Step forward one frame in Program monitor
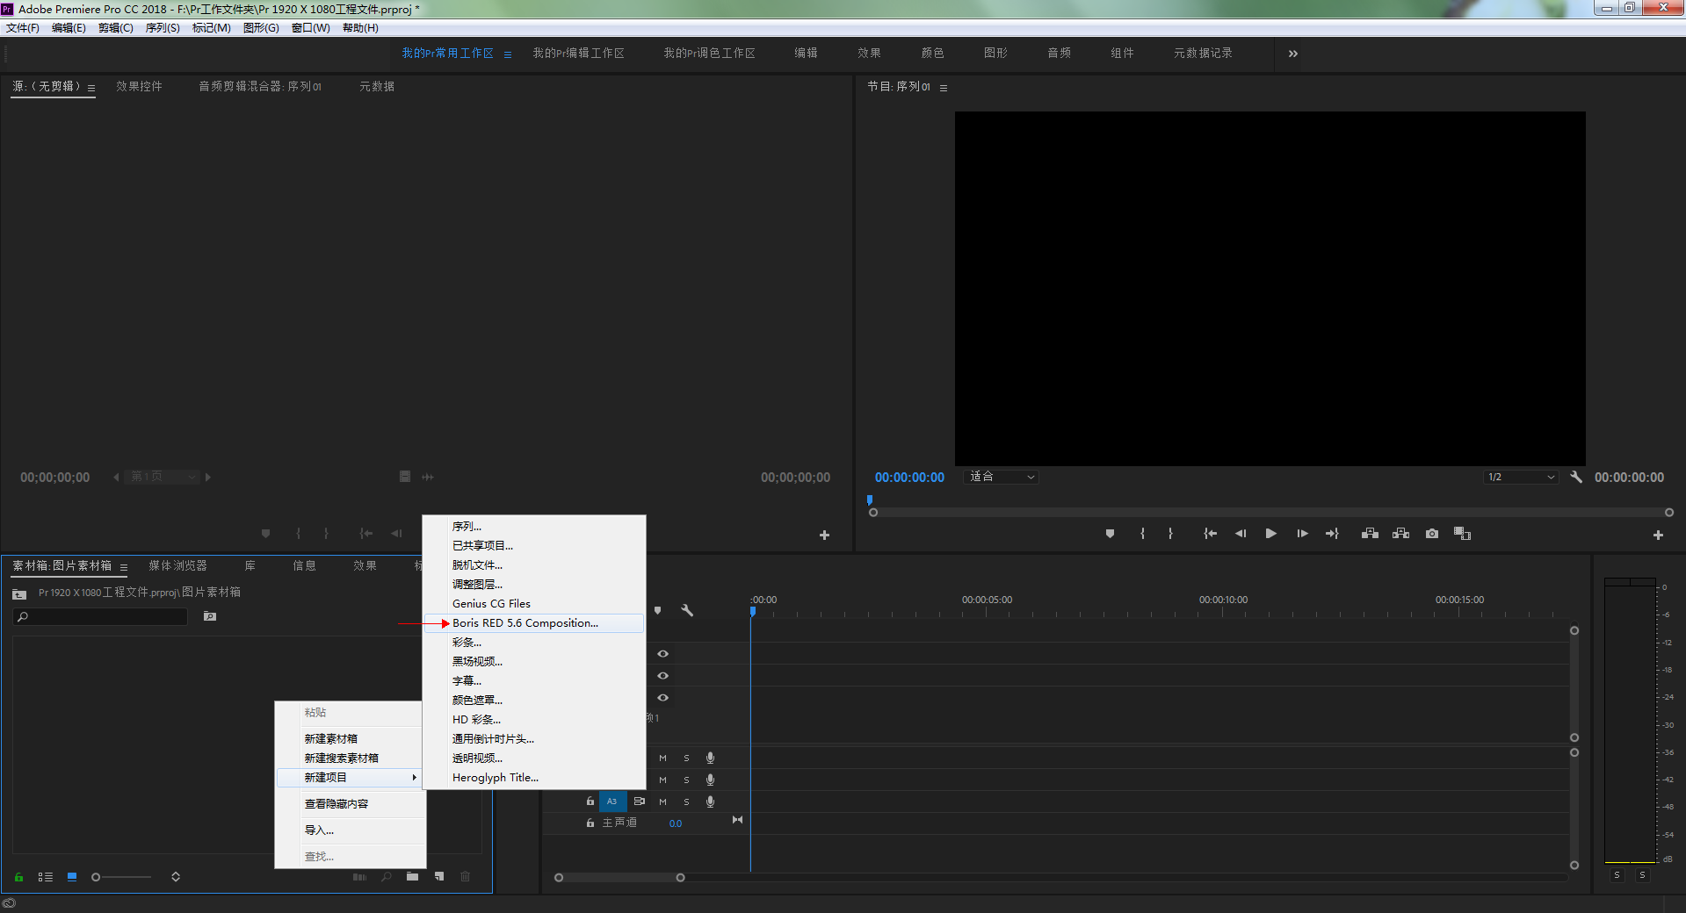The height and width of the screenshot is (913, 1686). click(x=1302, y=534)
